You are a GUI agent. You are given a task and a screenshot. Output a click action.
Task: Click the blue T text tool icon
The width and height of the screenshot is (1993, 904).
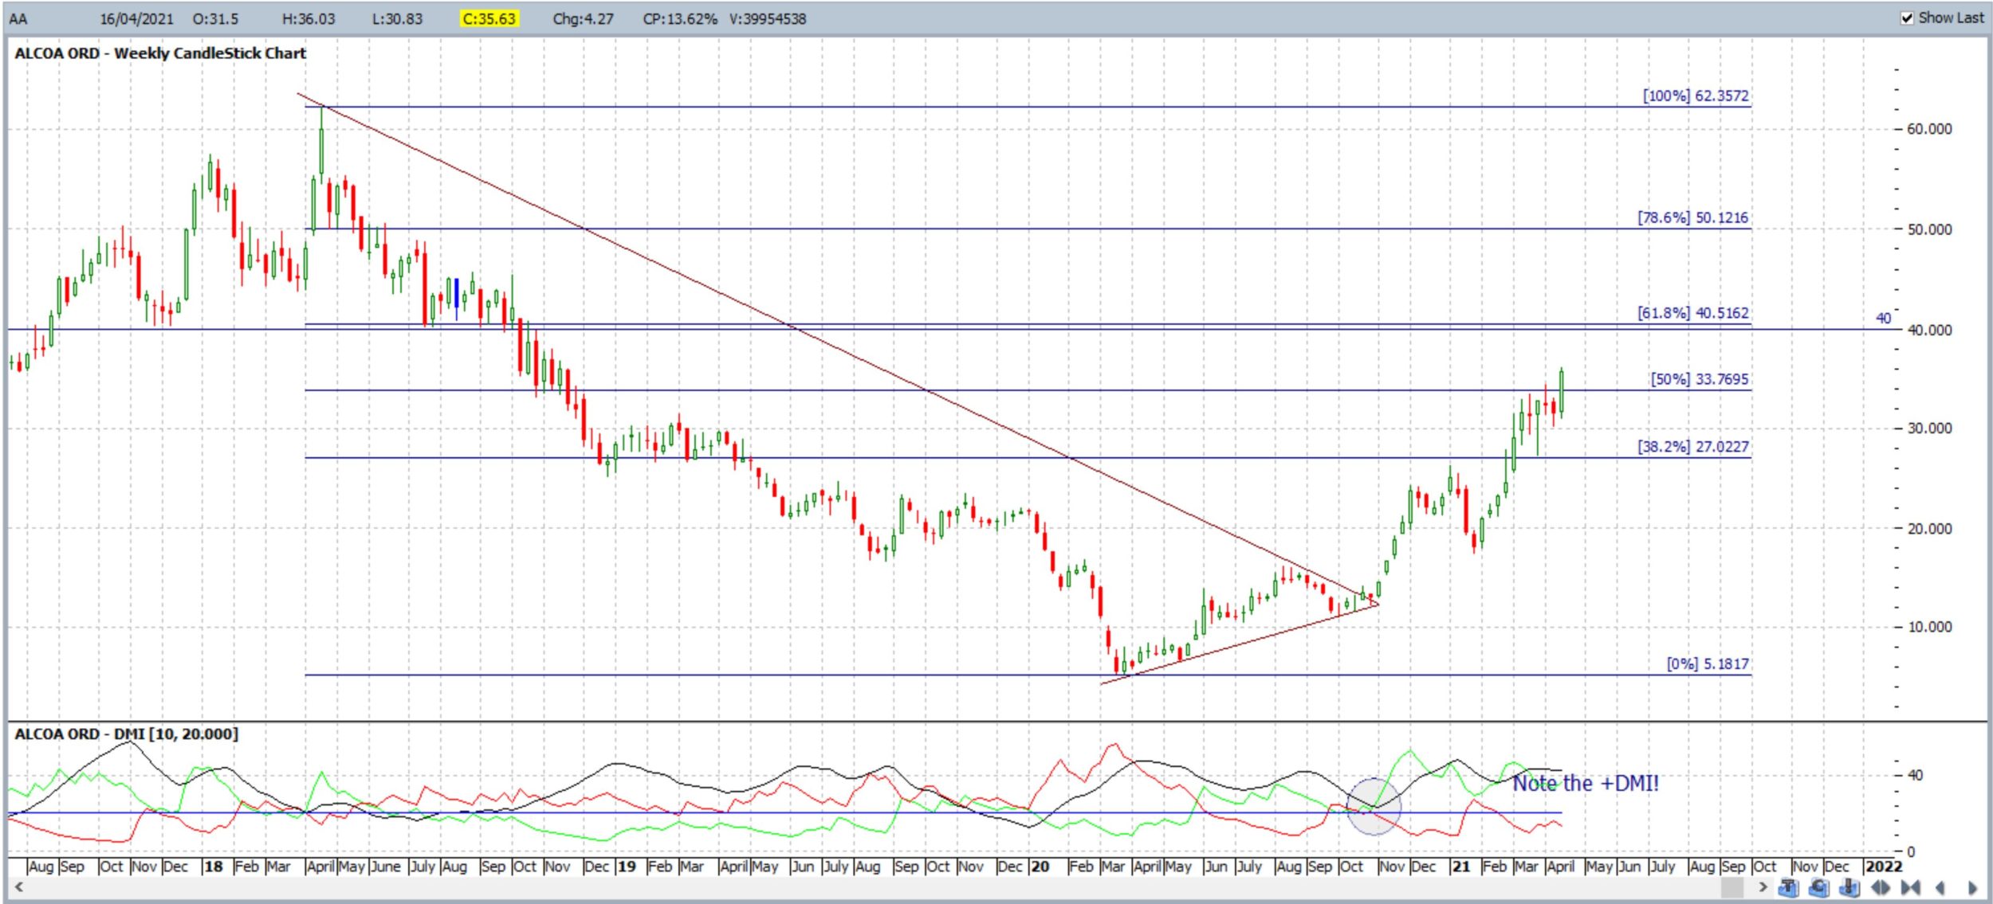coord(1788,887)
